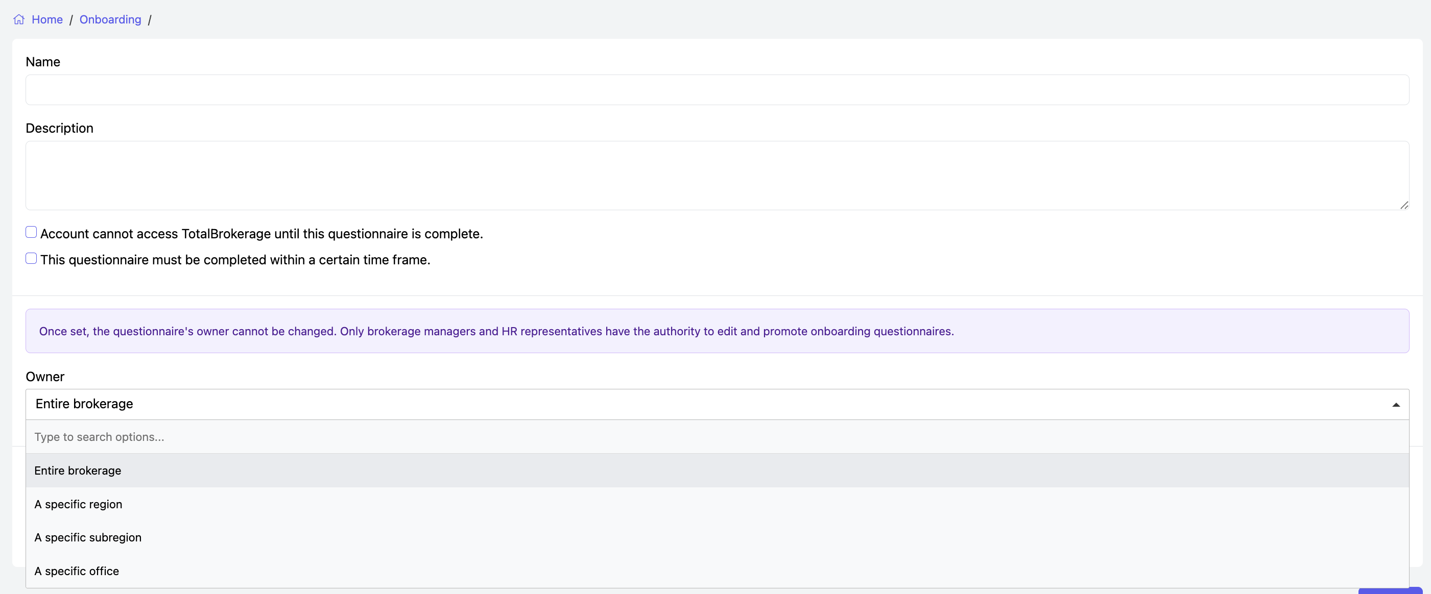Click the home icon in breadcrumb
This screenshot has height=594, width=1431.
[x=19, y=19]
